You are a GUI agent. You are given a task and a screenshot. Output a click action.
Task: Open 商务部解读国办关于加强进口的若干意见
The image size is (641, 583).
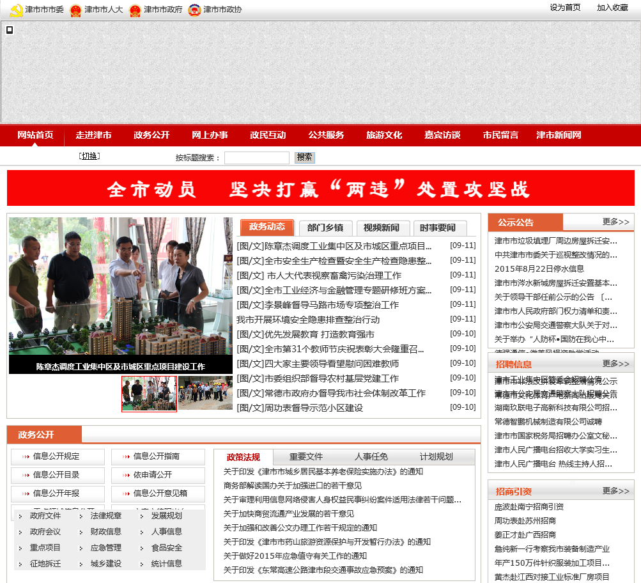(292, 486)
